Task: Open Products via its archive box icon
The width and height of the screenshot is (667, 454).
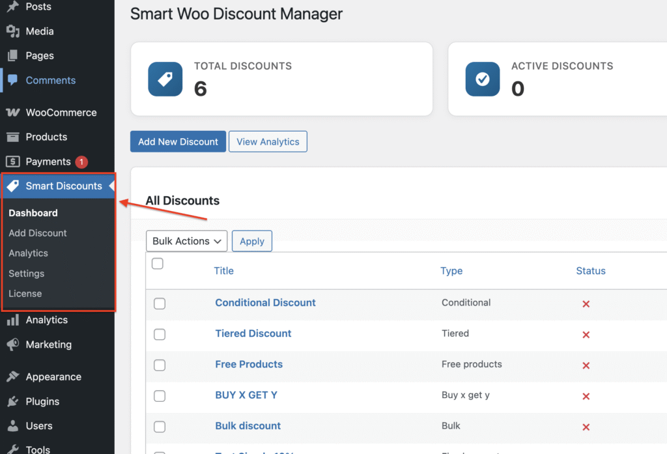Action: pos(12,137)
